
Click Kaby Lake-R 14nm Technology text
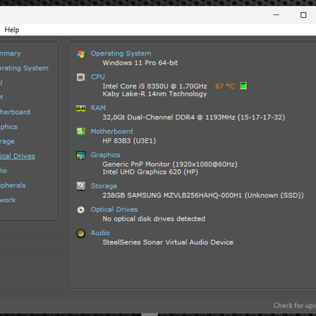tap(155, 94)
